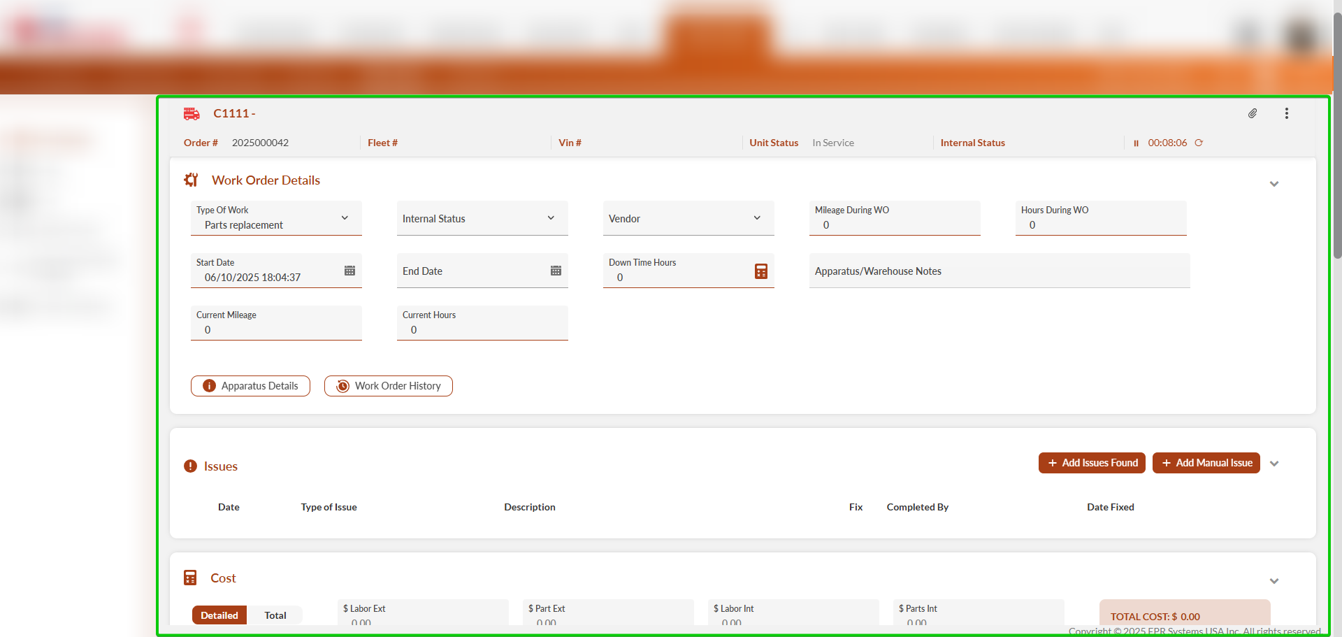Click the Apparatus/Warehouse Notes field
The image size is (1342, 637).
(1000, 271)
